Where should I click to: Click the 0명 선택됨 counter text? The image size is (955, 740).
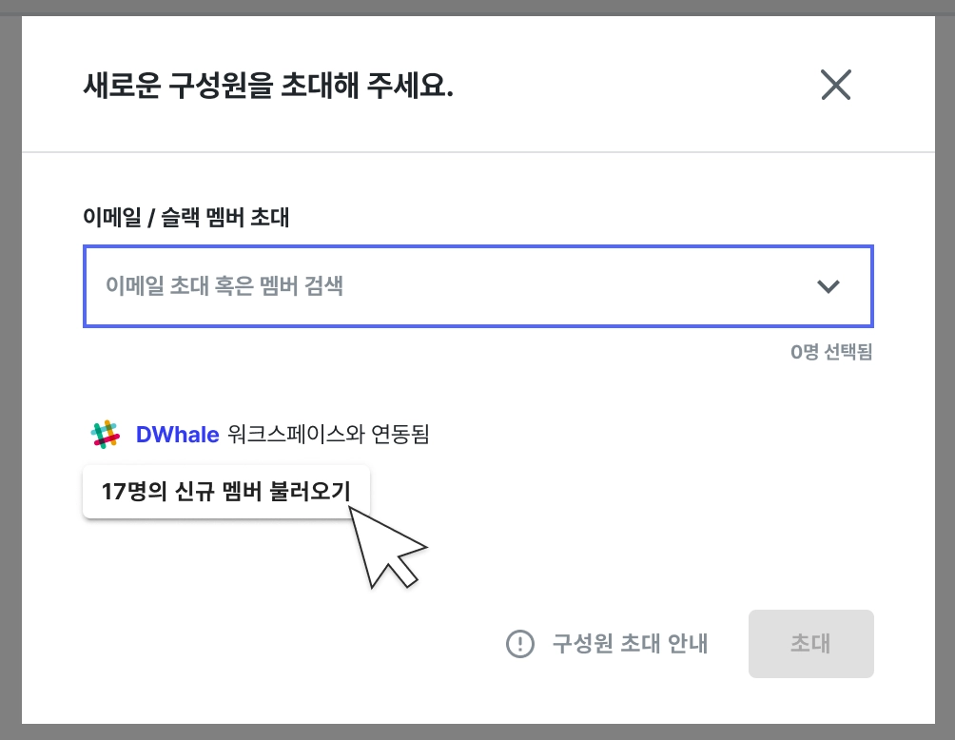[830, 353]
